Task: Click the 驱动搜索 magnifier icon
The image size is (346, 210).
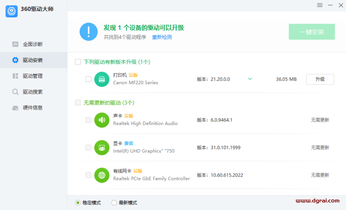Action: pos(15,92)
